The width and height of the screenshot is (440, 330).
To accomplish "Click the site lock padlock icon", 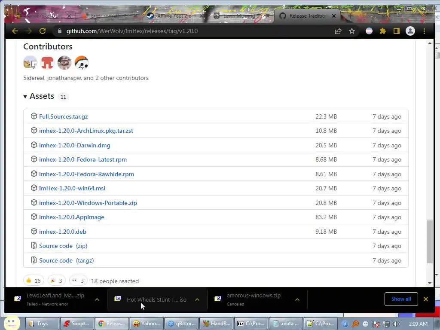I will tap(59, 31).
